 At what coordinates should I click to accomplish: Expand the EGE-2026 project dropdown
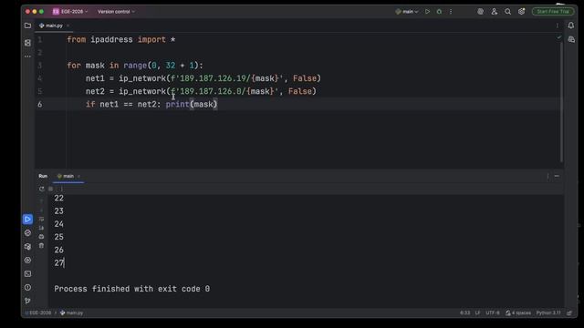pyautogui.click(x=70, y=12)
